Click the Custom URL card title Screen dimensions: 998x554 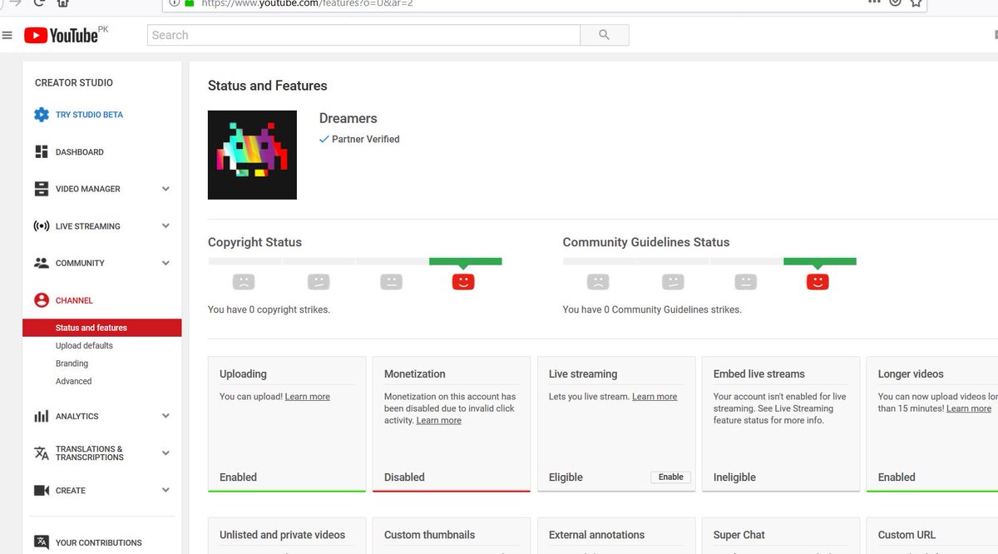[907, 535]
